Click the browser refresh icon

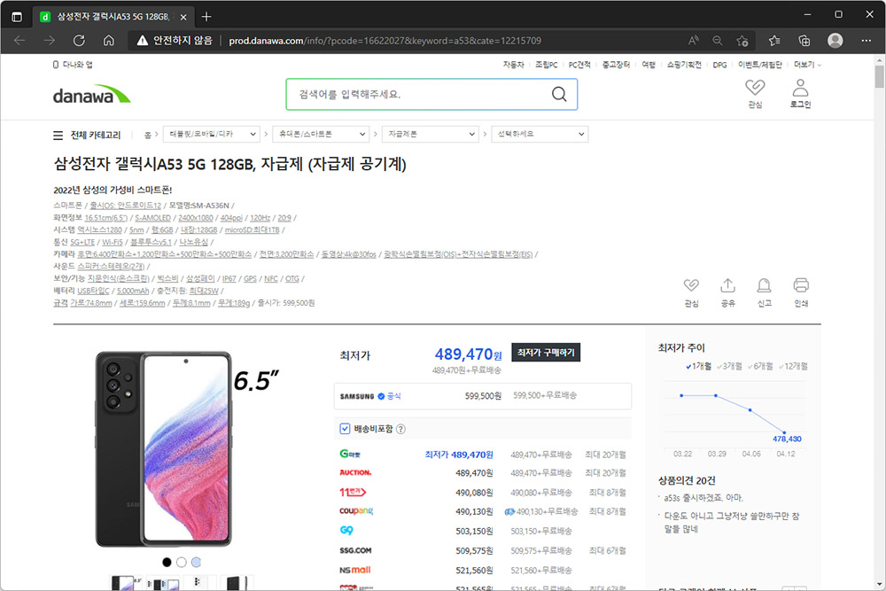tap(79, 40)
